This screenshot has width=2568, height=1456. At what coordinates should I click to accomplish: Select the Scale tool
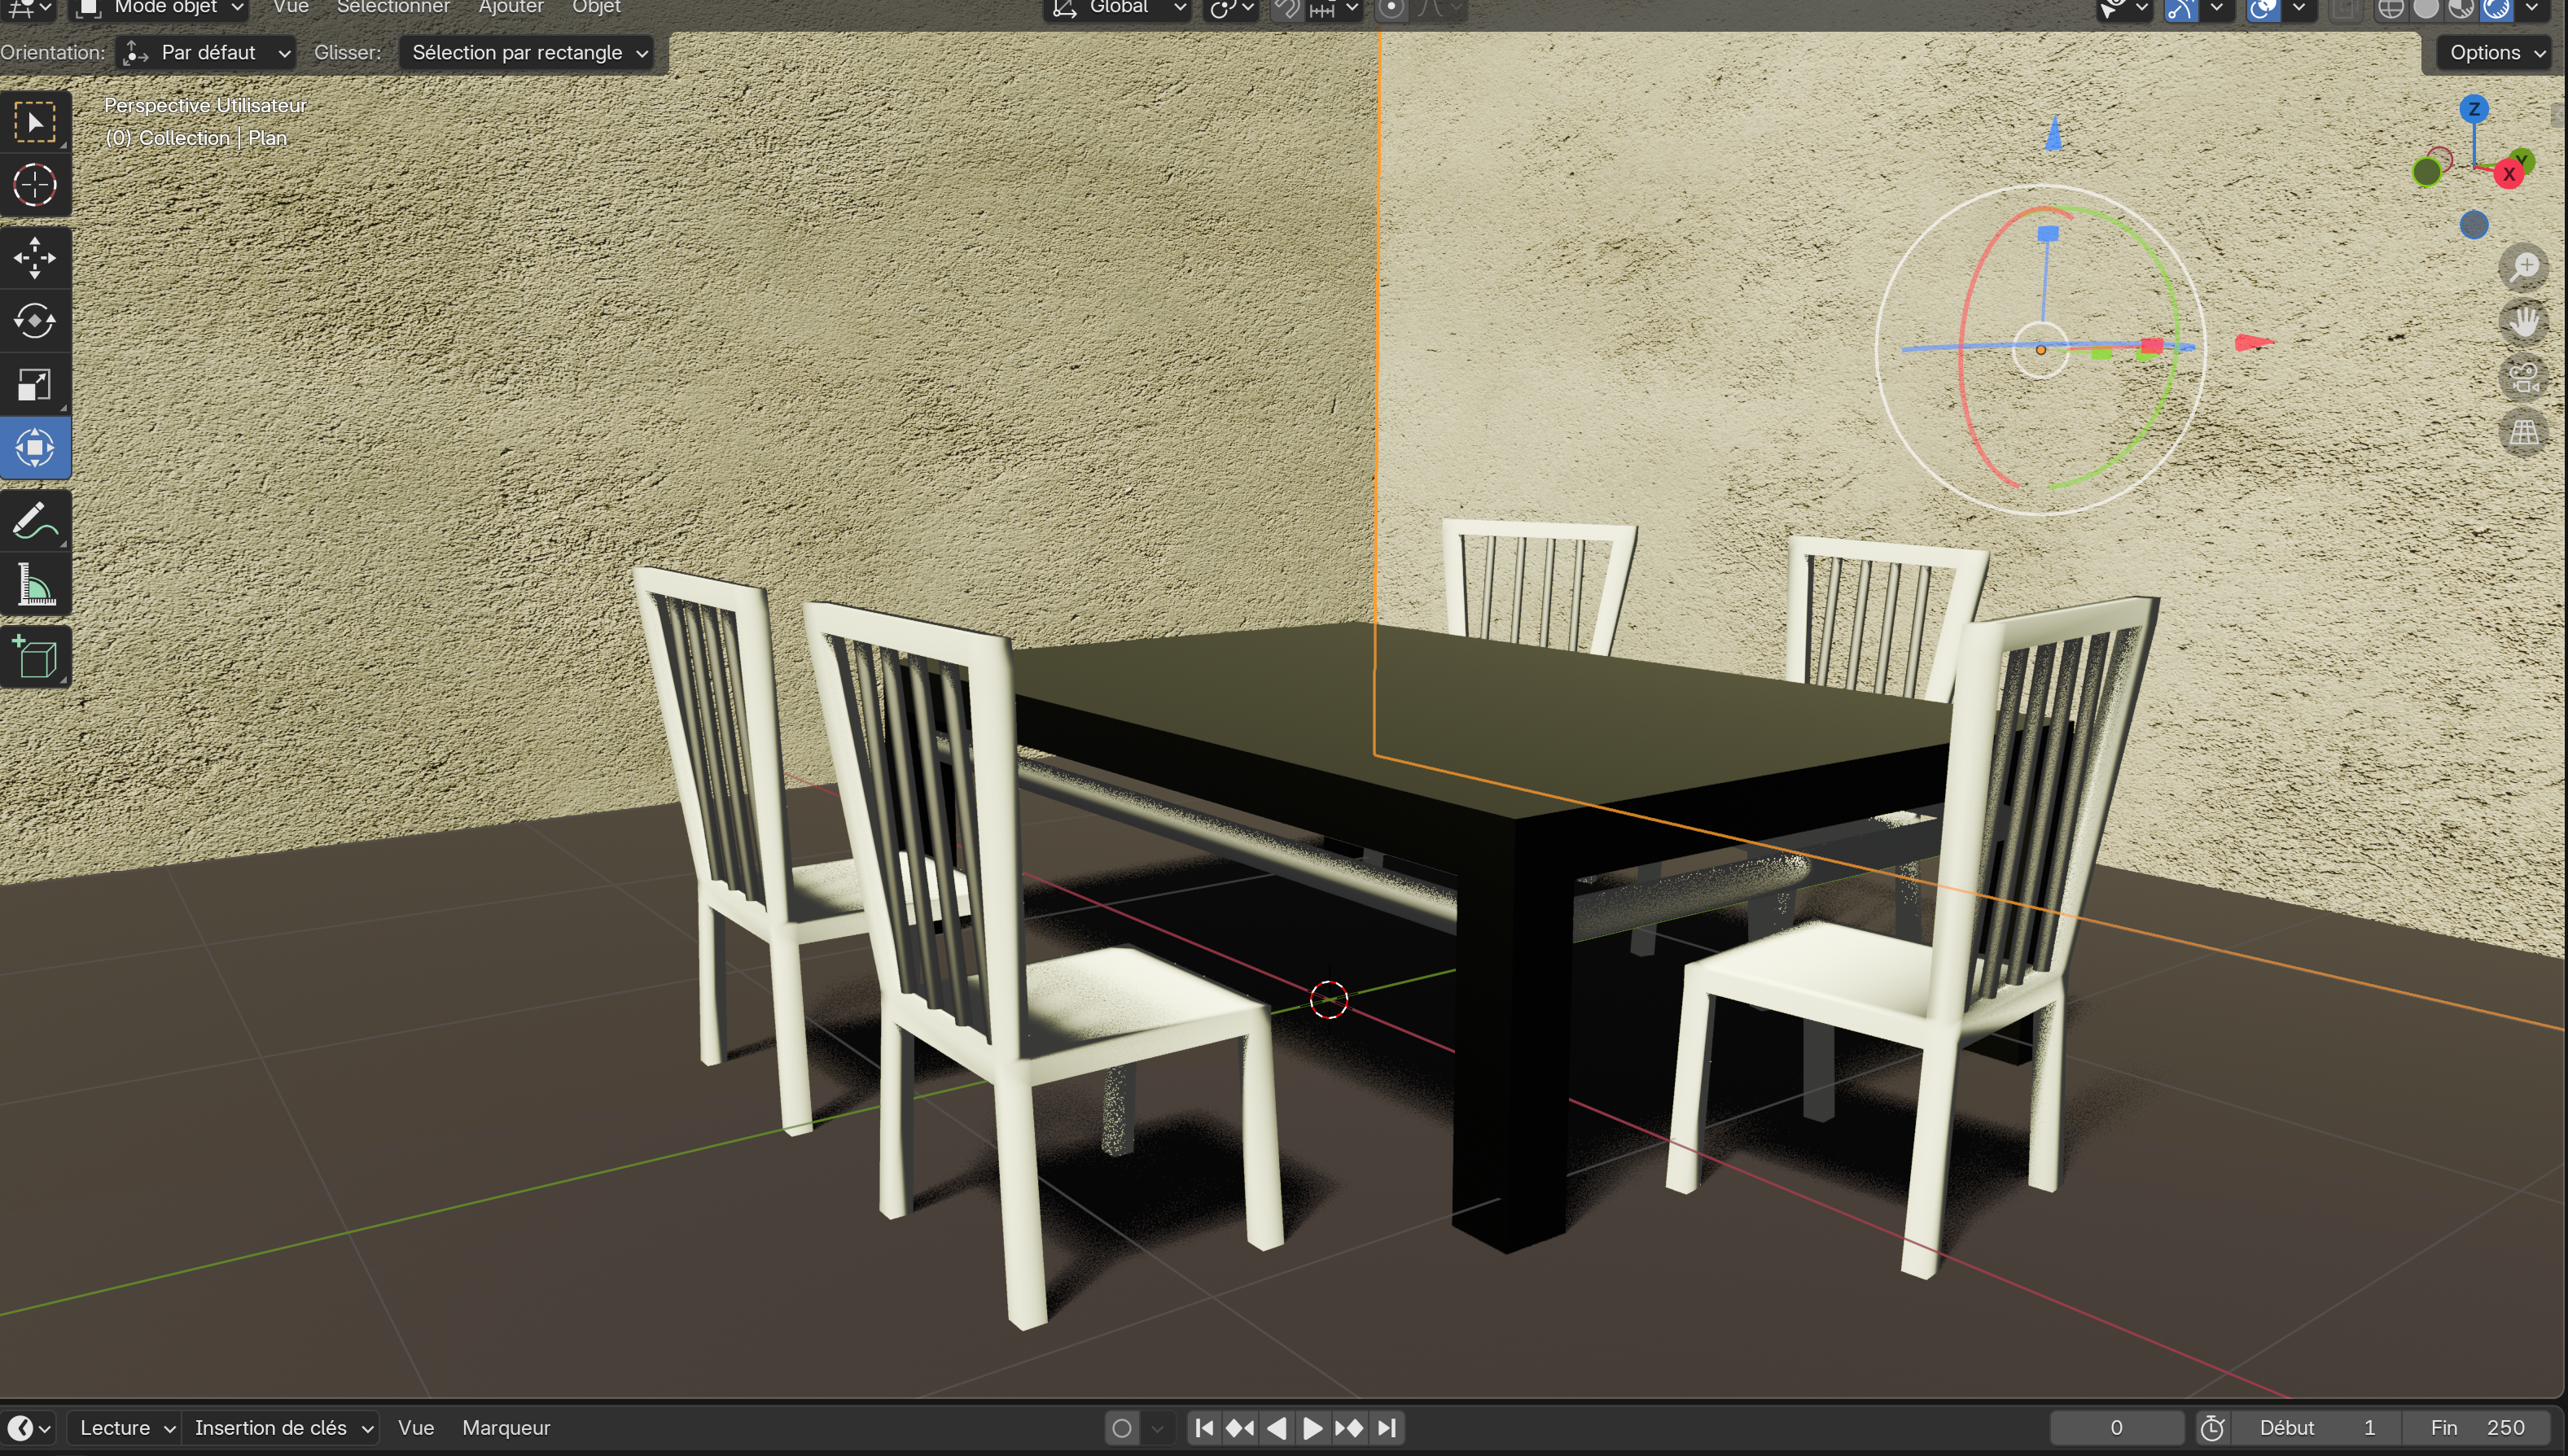(x=35, y=385)
